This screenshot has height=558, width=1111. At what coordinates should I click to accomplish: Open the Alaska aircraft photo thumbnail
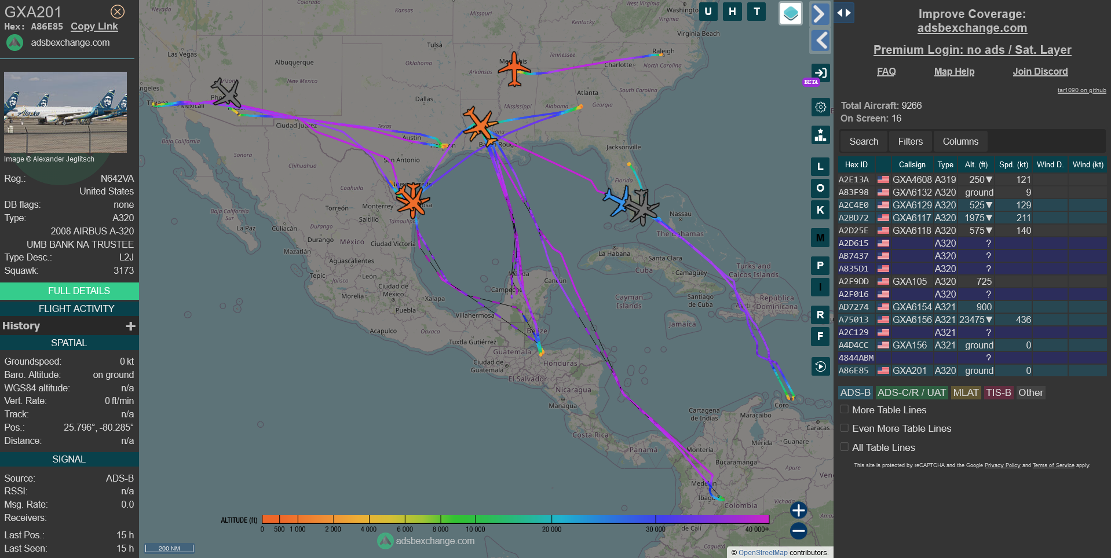(65, 112)
